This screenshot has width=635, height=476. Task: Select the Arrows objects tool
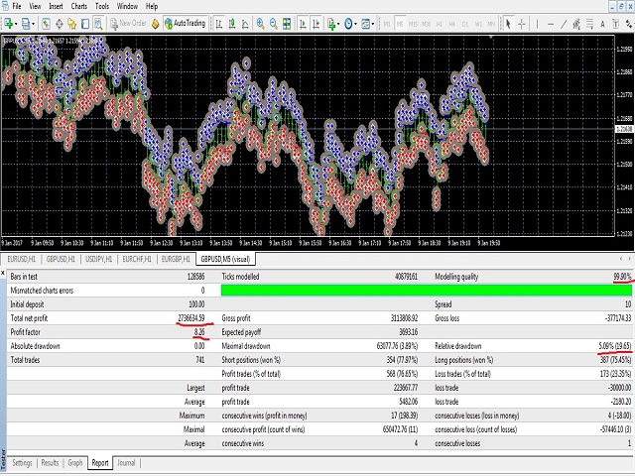pyautogui.click(x=629, y=24)
